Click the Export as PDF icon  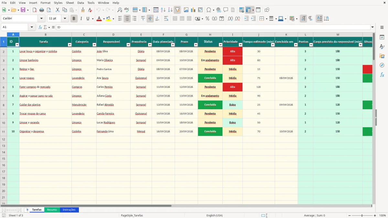(35, 10)
